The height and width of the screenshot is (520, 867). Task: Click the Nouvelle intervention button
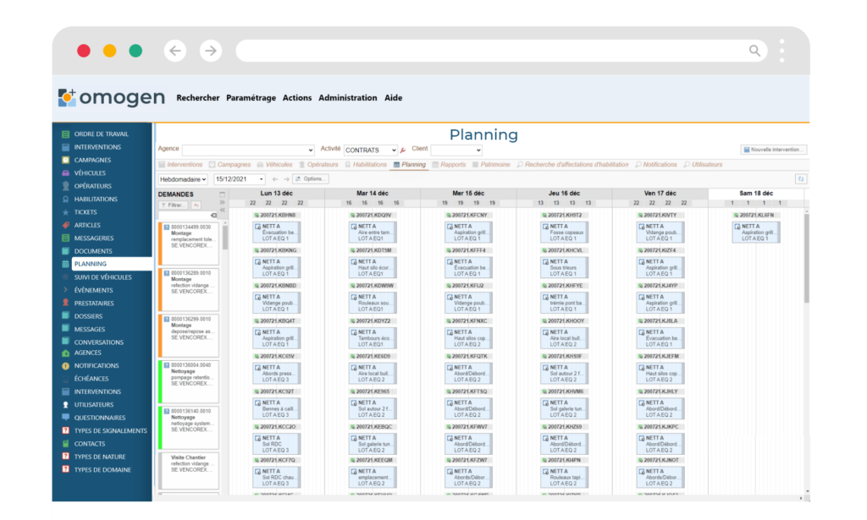tap(774, 150)
